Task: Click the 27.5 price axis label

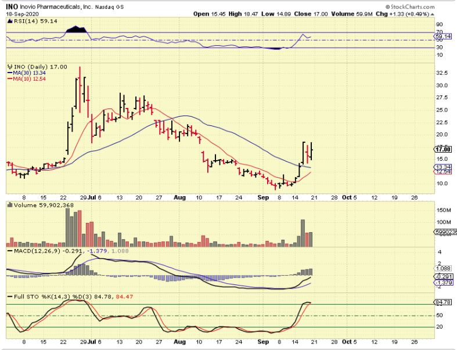Action: [441, 98]
